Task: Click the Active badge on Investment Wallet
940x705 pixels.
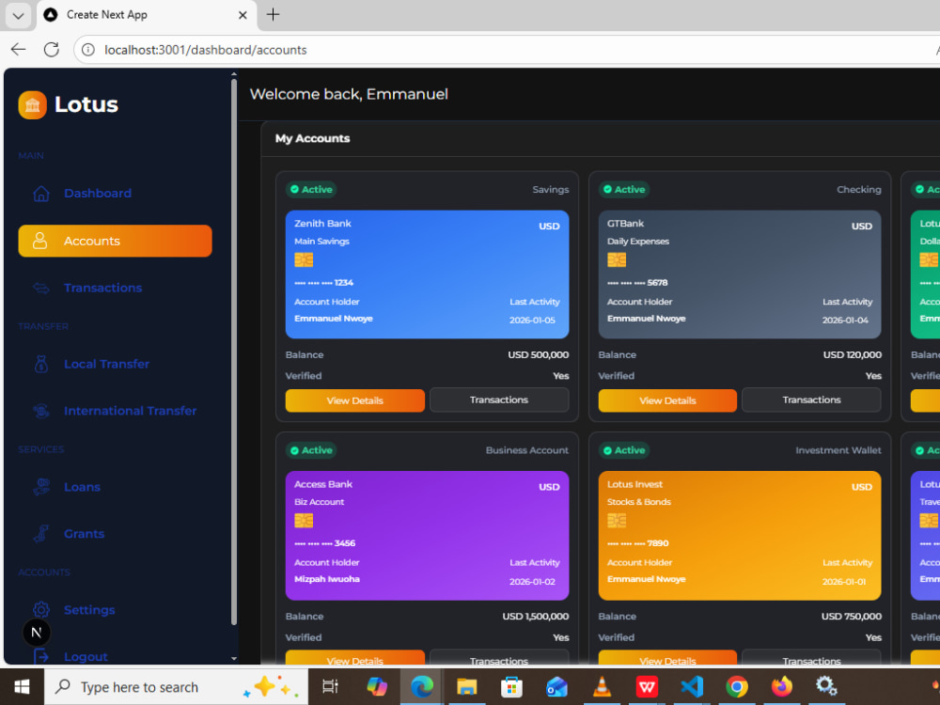Action: 624,450
